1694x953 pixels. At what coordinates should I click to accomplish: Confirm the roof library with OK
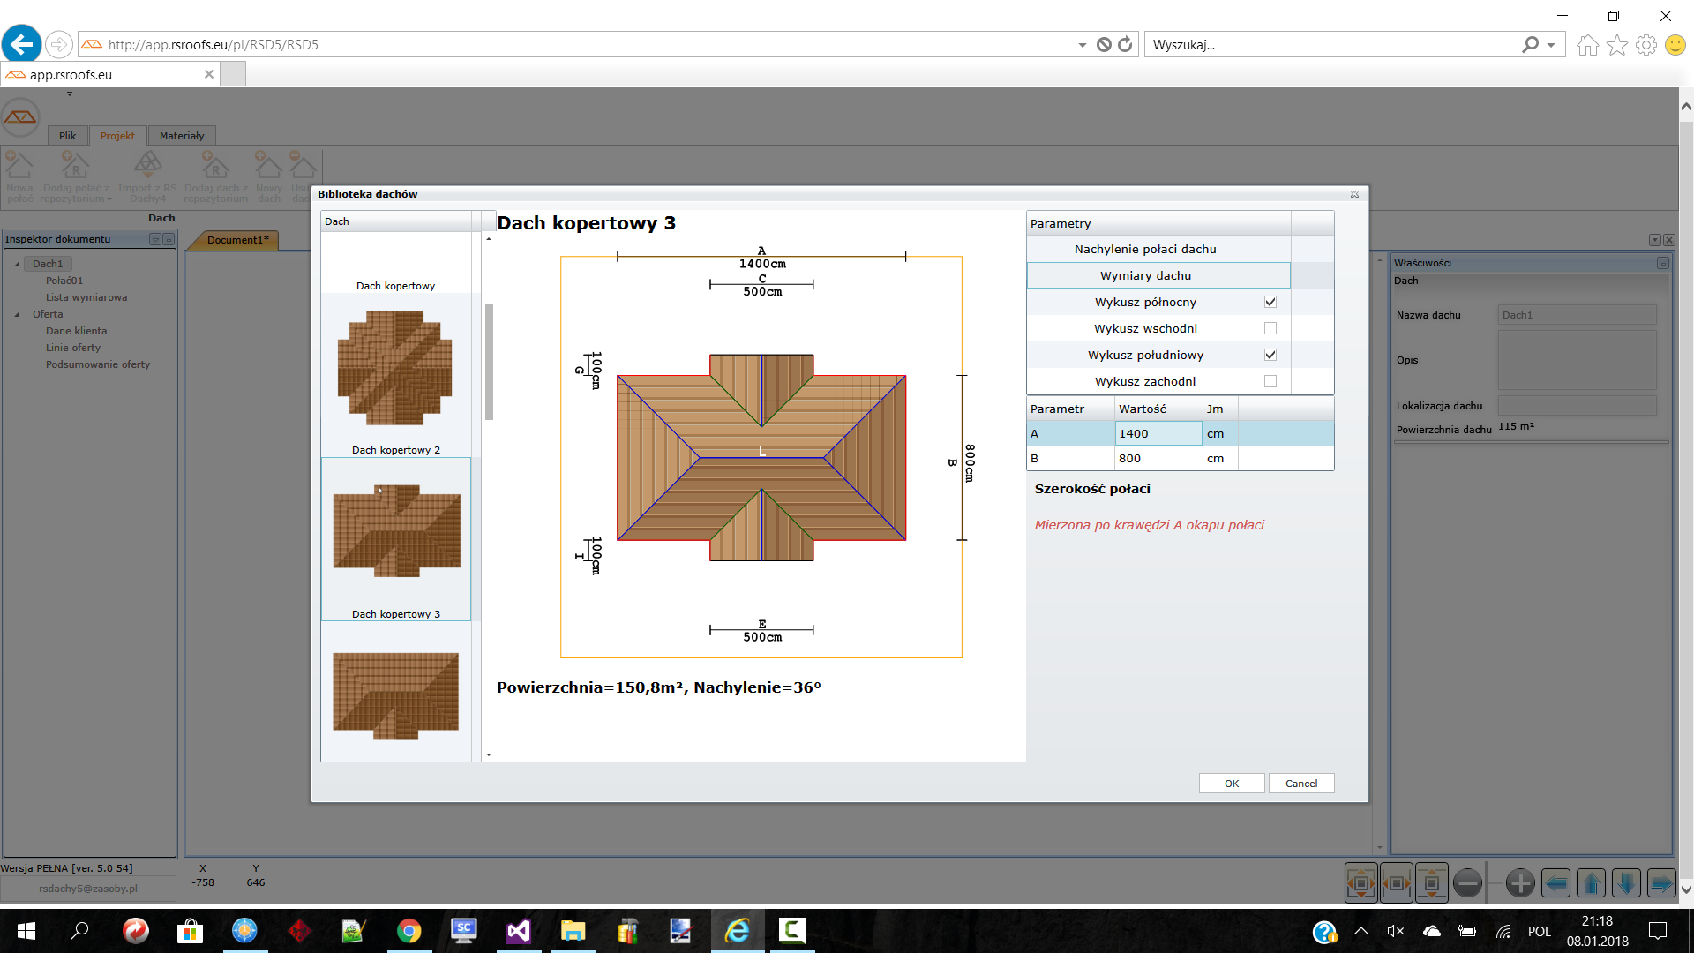pyautogui.click(x=1231, y=784)
